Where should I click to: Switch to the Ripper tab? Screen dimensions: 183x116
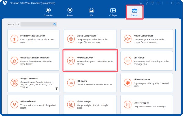tap(70, 12)
